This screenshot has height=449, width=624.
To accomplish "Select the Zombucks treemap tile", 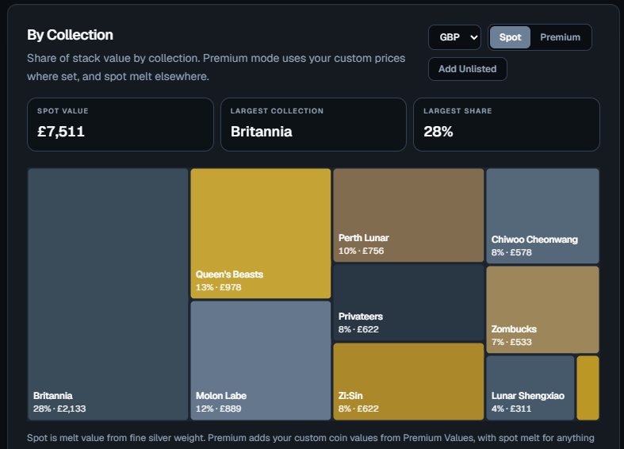I will [x=542, y=309].
